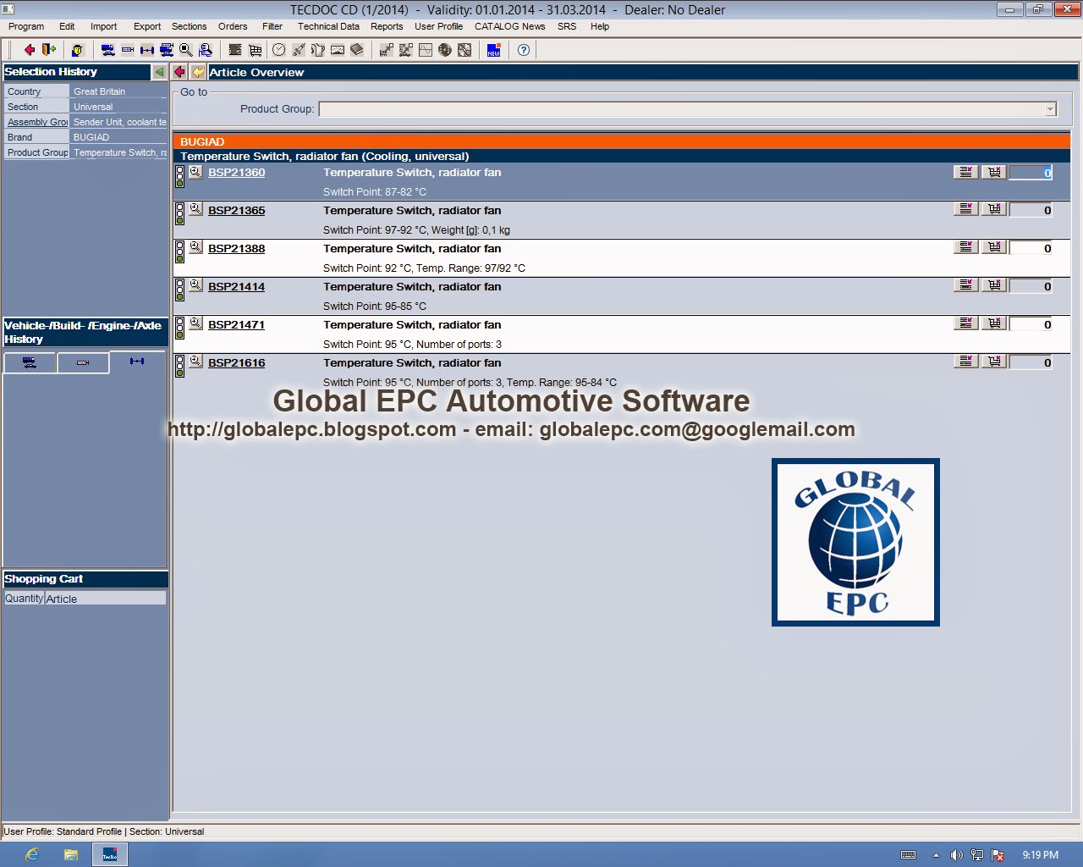Open the Technical Data menu

click(328, 26)
